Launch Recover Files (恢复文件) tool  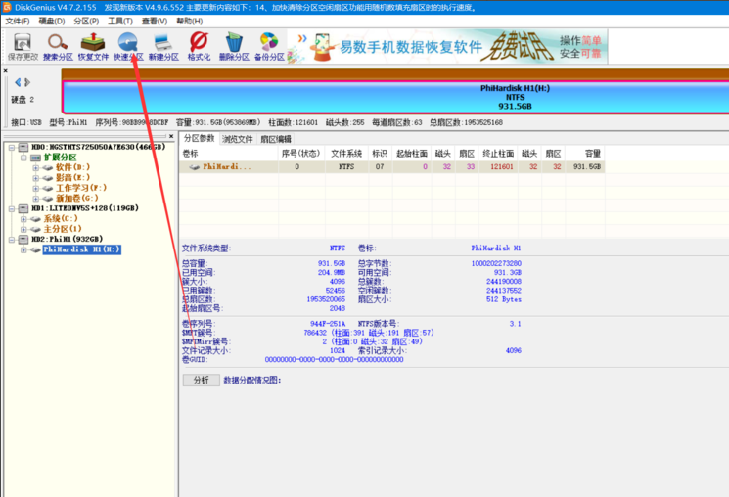tap(93, 47)
